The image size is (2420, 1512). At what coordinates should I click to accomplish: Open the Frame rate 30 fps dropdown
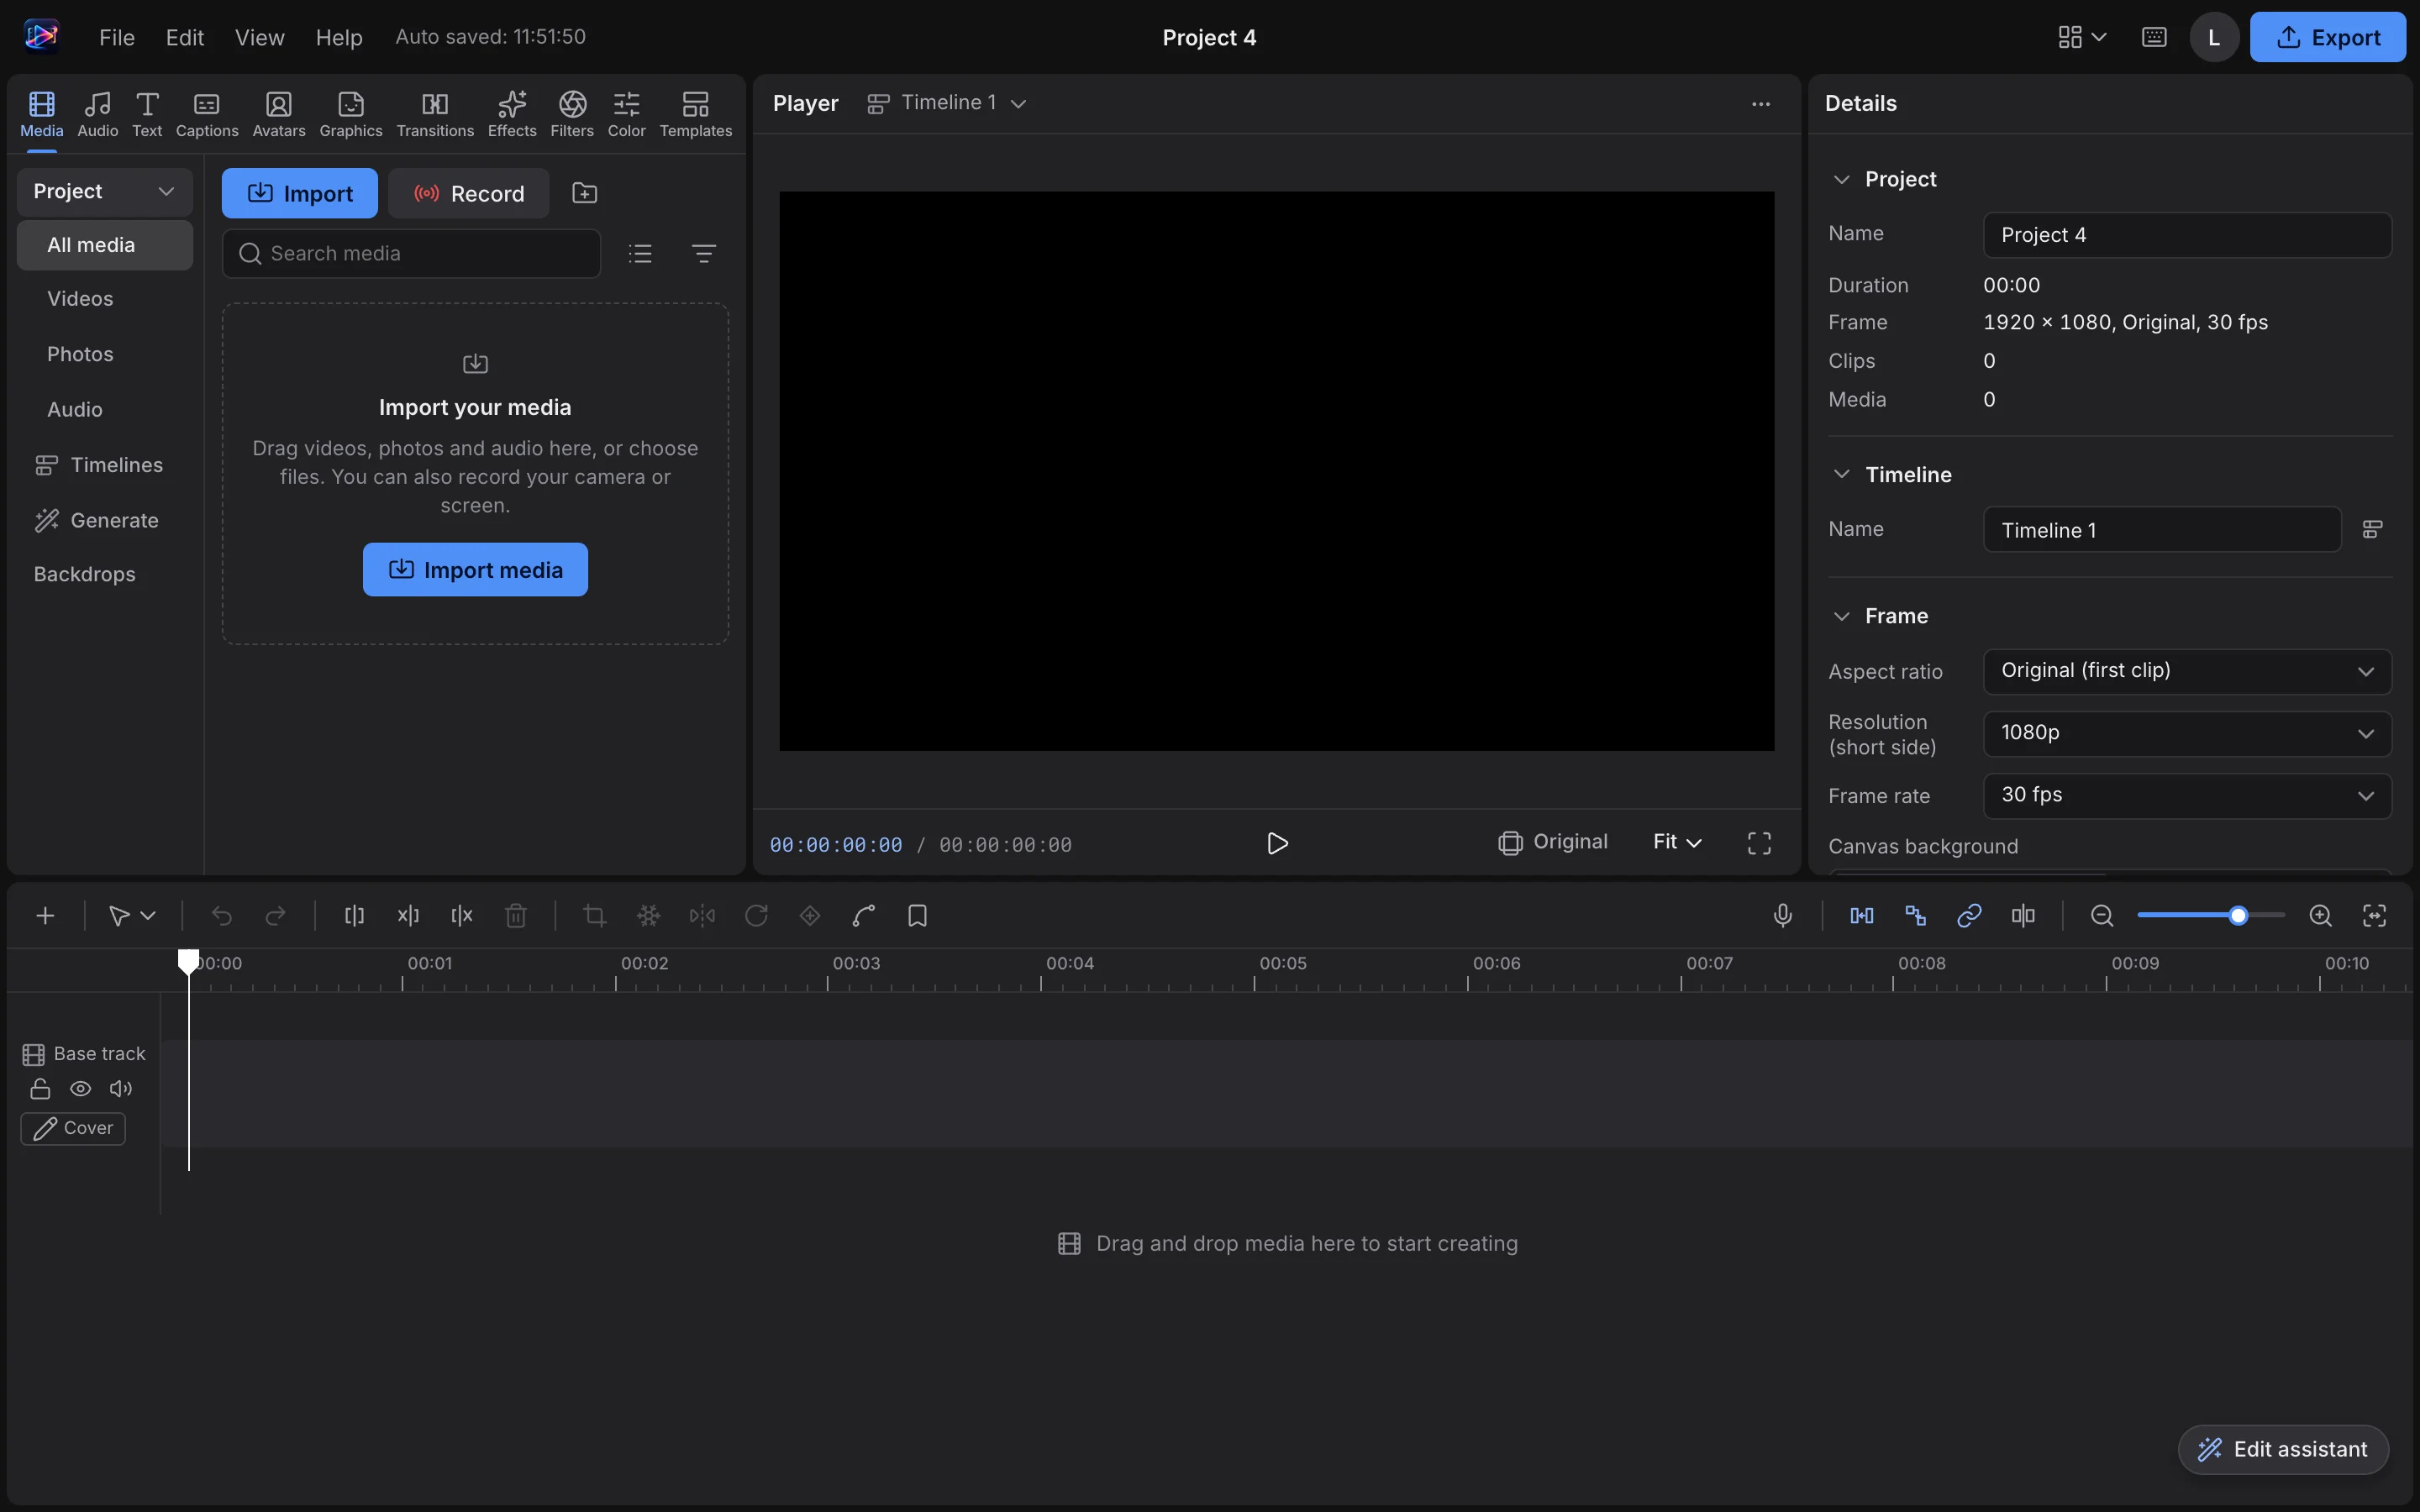[x=2187, y=796]
